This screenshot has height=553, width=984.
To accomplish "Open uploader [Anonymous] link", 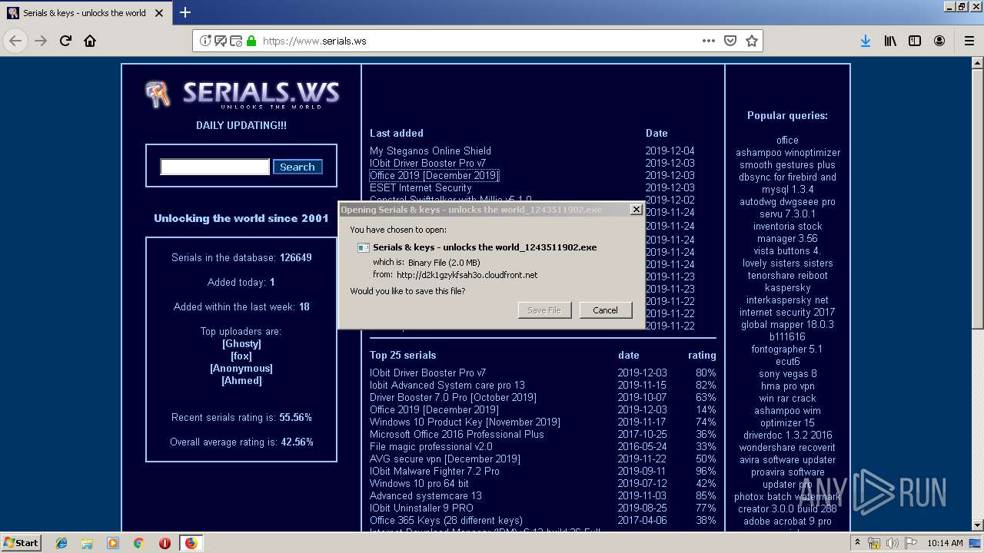I will [x=241, y=368].
